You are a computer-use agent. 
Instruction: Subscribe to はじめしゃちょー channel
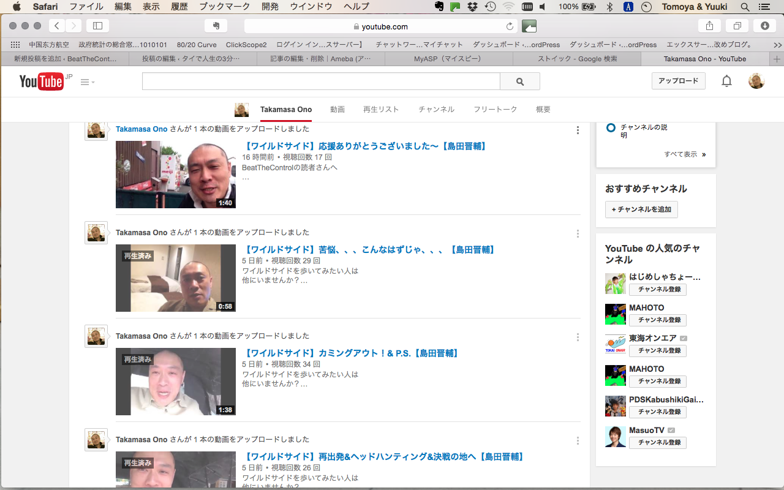pos(658,290)
